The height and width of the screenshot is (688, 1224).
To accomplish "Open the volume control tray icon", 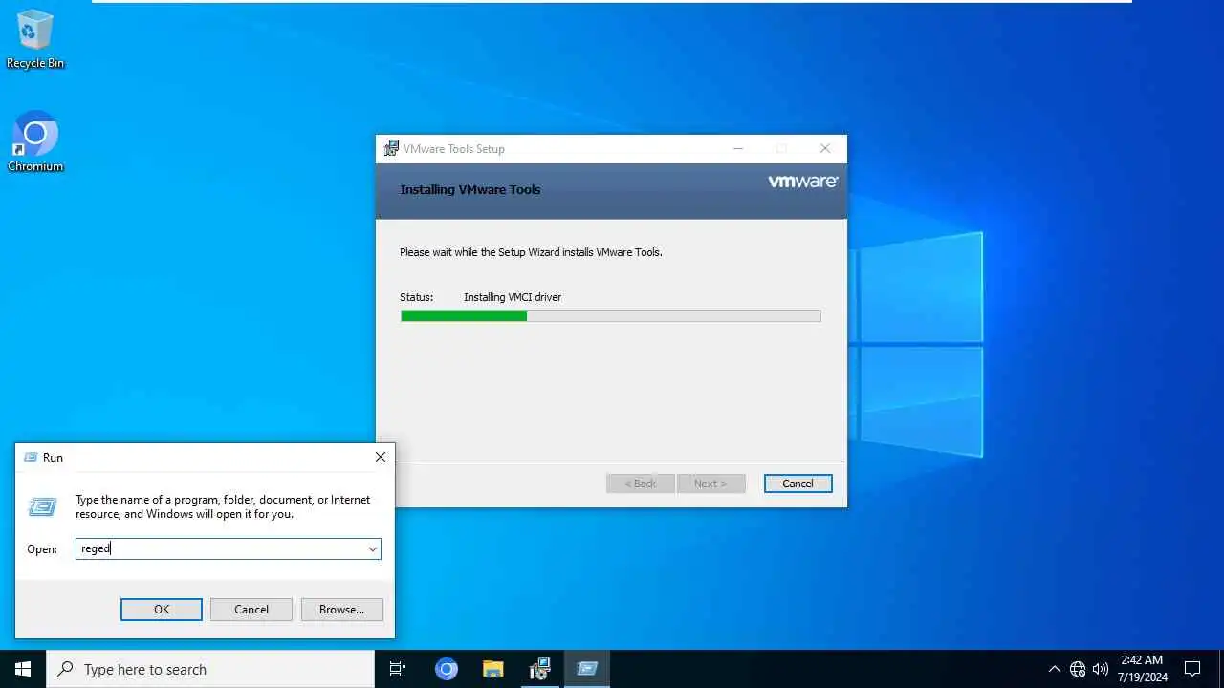I will click(x=1101, y=669).
